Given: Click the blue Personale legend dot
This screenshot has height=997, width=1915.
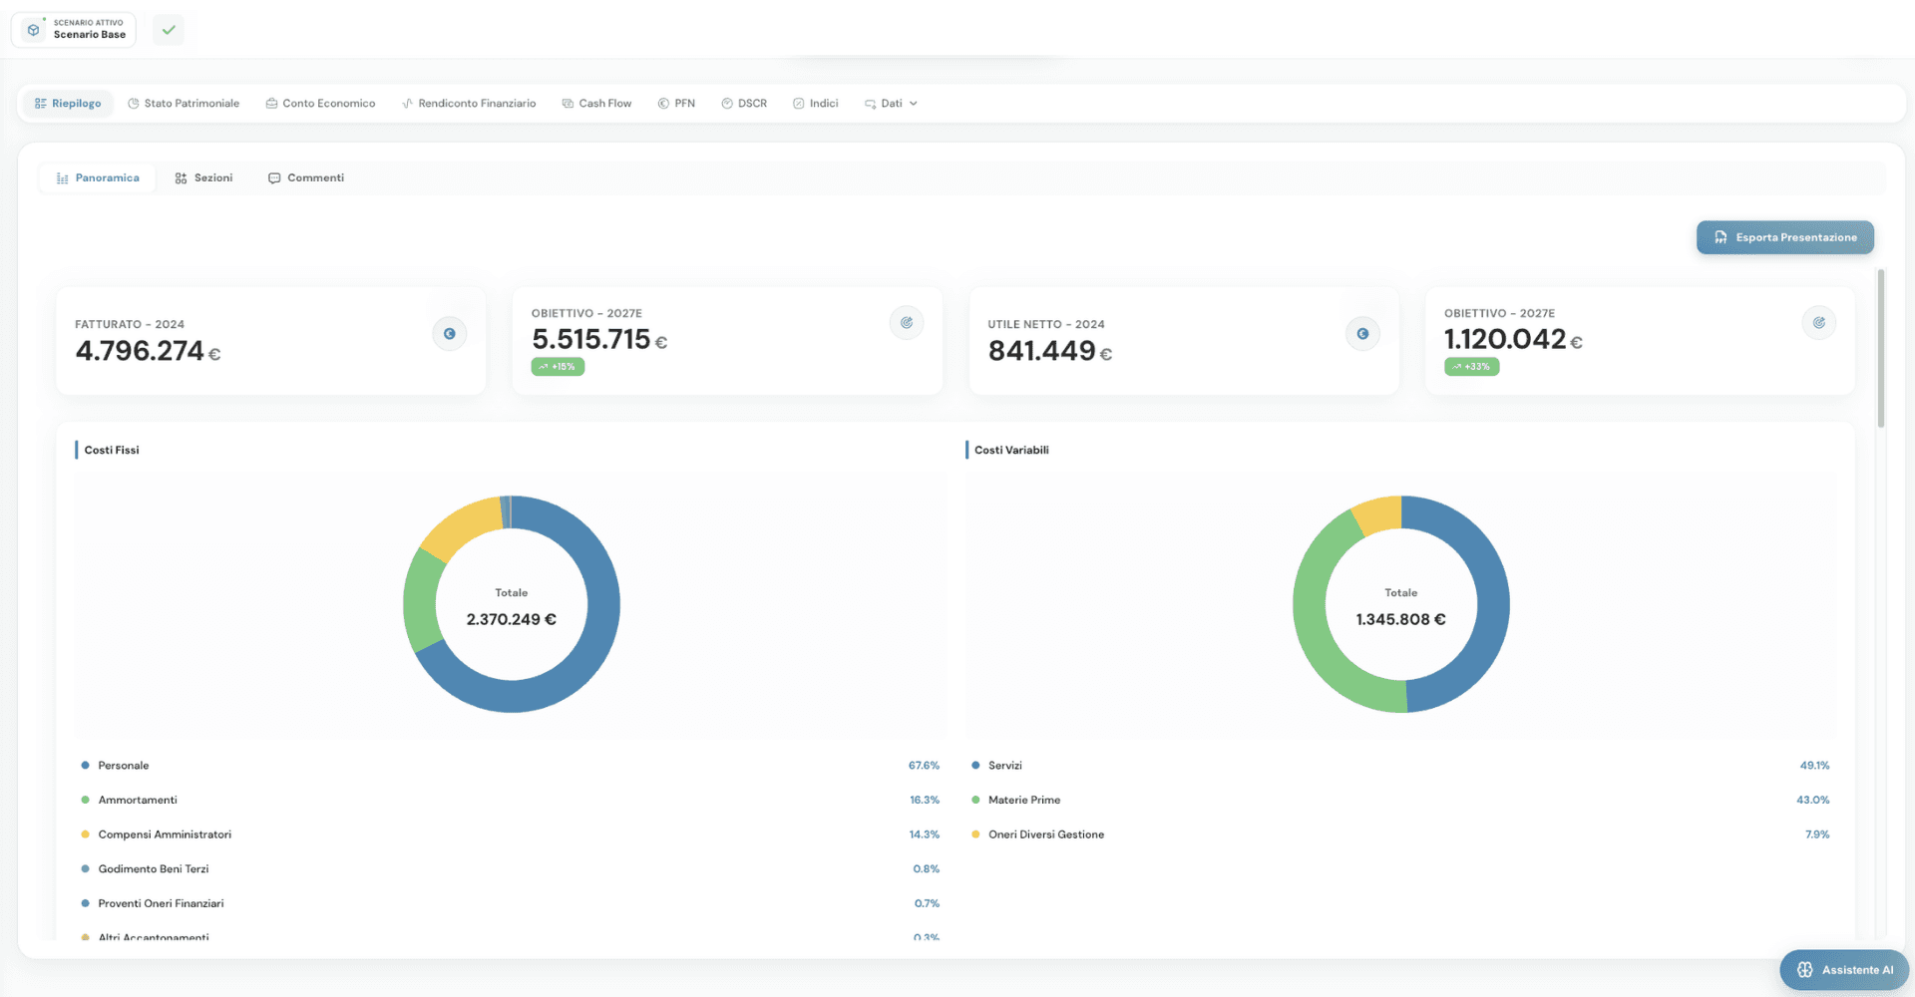Looking at the screenshot, I should [85, 766].
